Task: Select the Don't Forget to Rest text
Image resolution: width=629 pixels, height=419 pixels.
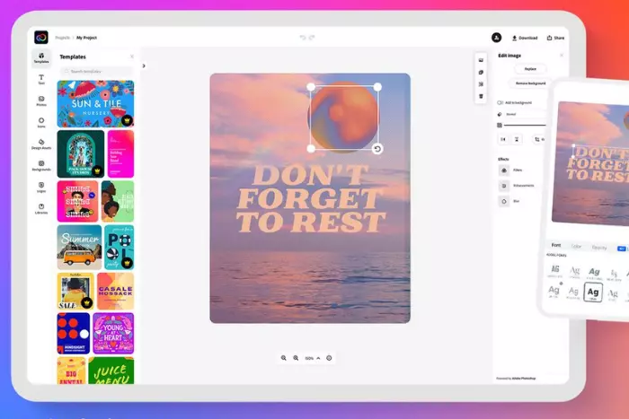Action: (310, 198)
